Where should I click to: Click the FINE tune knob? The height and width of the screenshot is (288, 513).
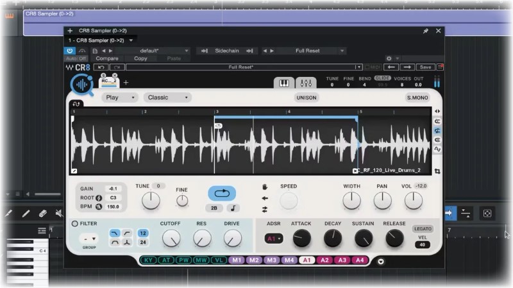pyautogui.click(x=182, y=201)
